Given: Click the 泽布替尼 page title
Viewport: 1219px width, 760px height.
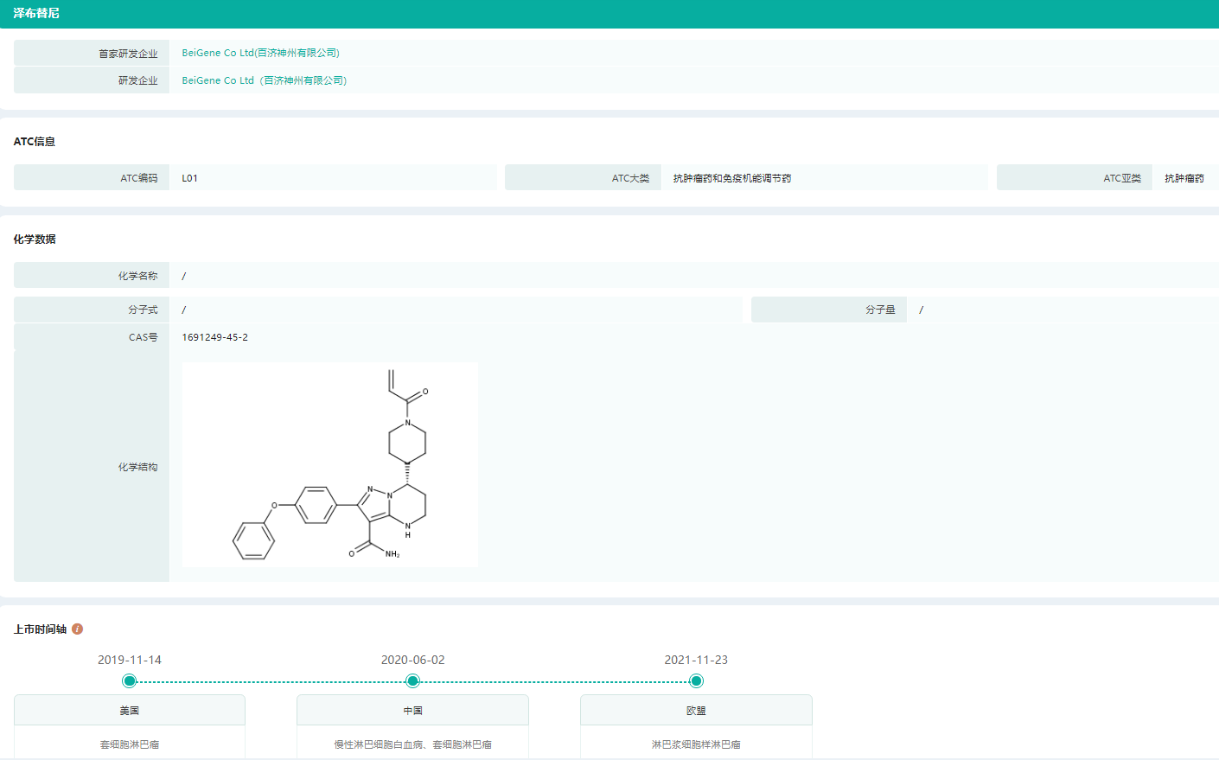Looking at the screenshot, I should pos(36,13).
